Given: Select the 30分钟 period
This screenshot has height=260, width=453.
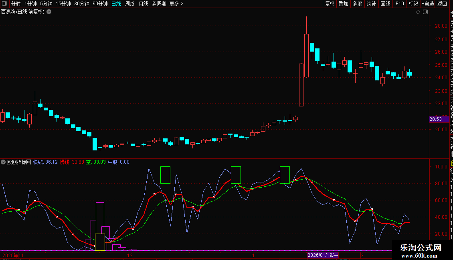Looking at the screenshot, I should 81,4.
